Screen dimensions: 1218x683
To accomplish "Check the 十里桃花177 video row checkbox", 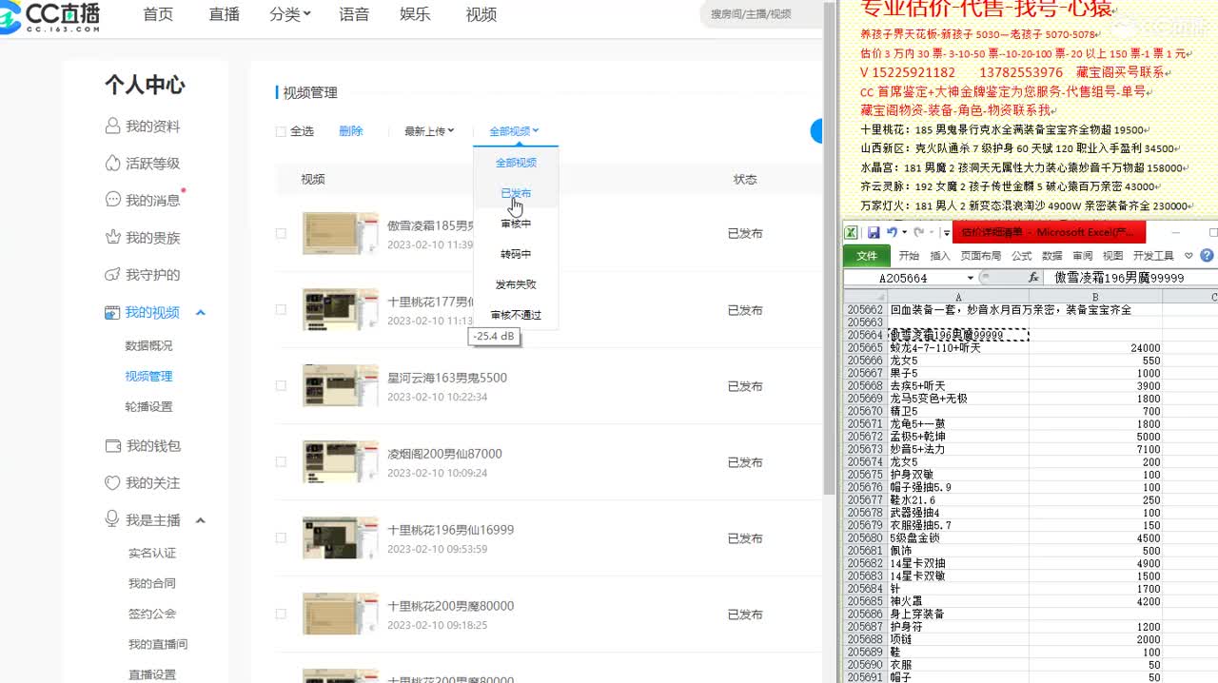I will click(x=281, y=309).
